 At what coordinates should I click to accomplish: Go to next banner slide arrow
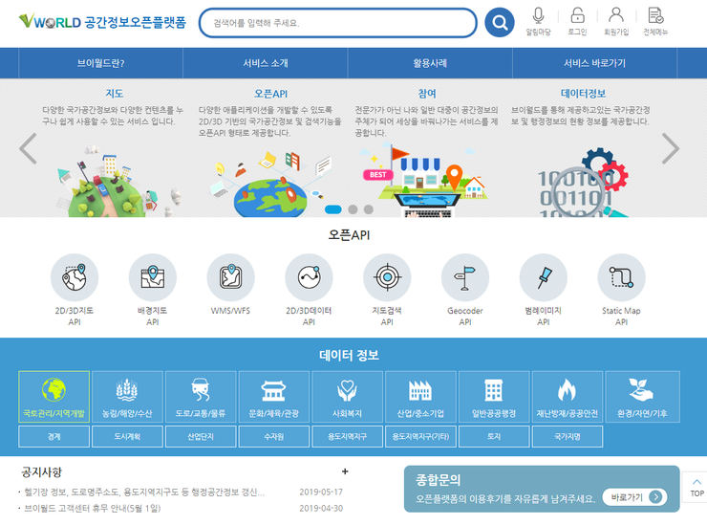coord(670,148)
